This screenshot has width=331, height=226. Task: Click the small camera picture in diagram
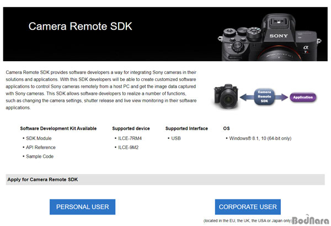[226, 96]
